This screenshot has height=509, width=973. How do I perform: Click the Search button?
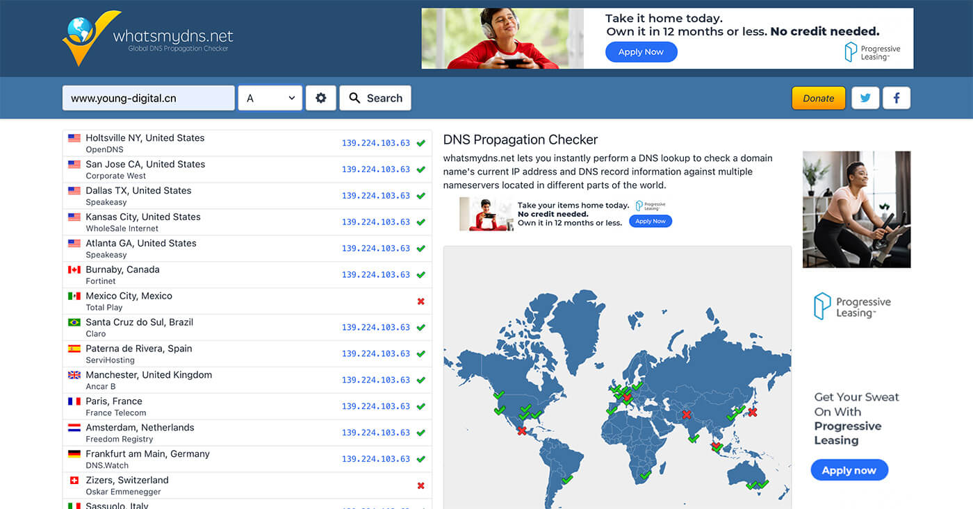[x=375, y=98]
